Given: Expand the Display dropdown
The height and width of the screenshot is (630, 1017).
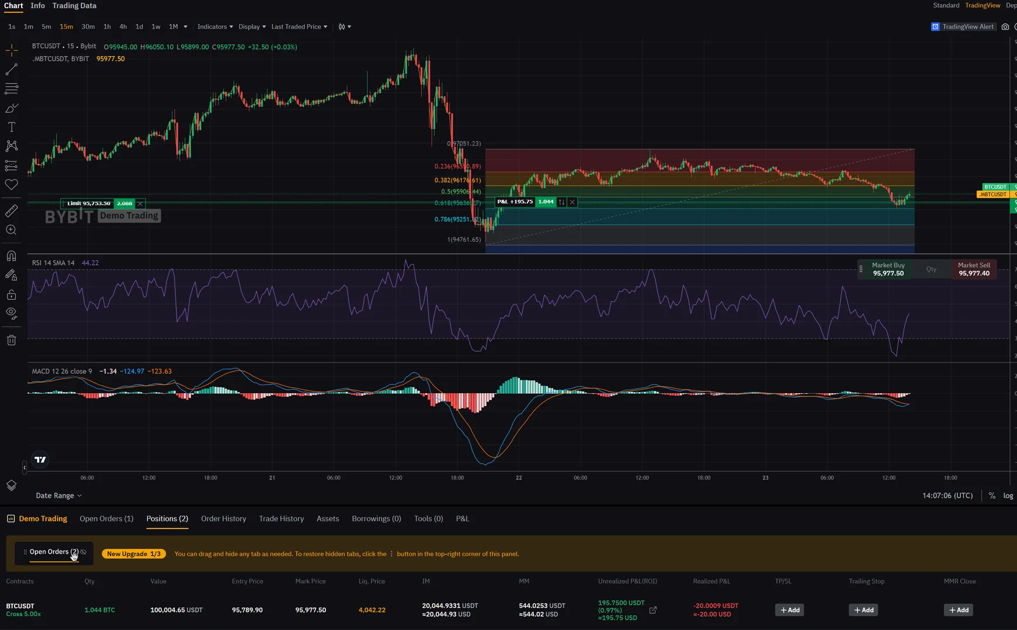Looking at the screenshot, I should point(252,27).
